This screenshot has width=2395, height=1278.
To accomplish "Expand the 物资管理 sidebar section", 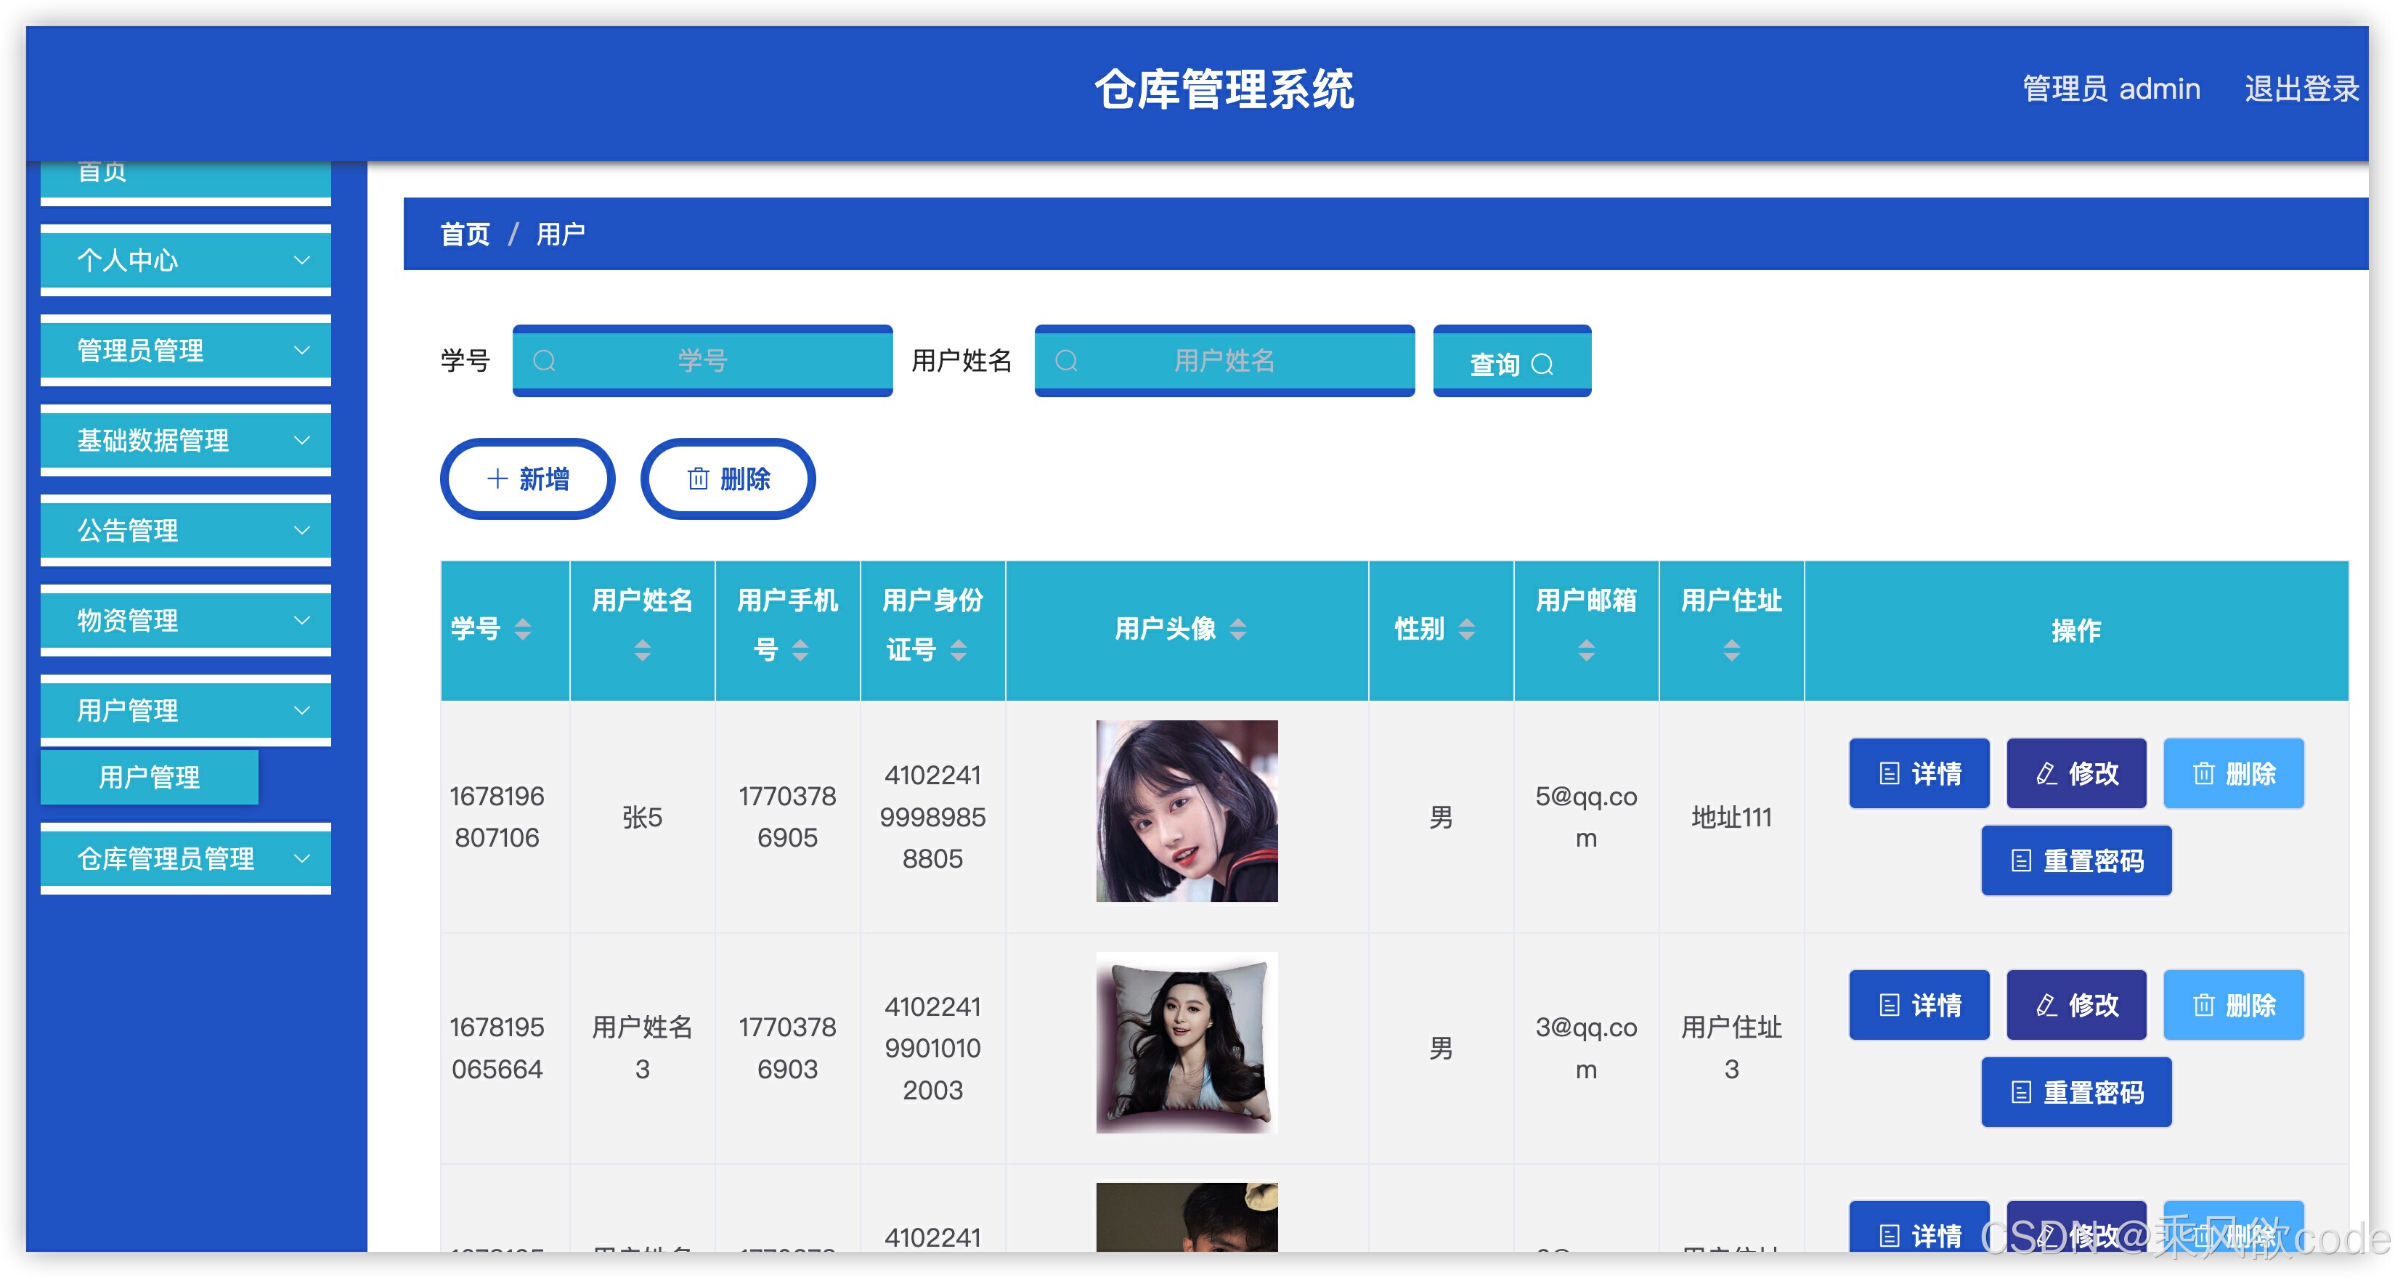I will coord(186,620).
